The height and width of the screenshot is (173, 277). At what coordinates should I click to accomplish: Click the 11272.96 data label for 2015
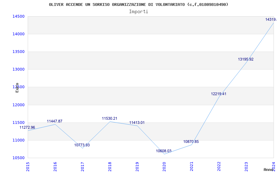(27, 128)
